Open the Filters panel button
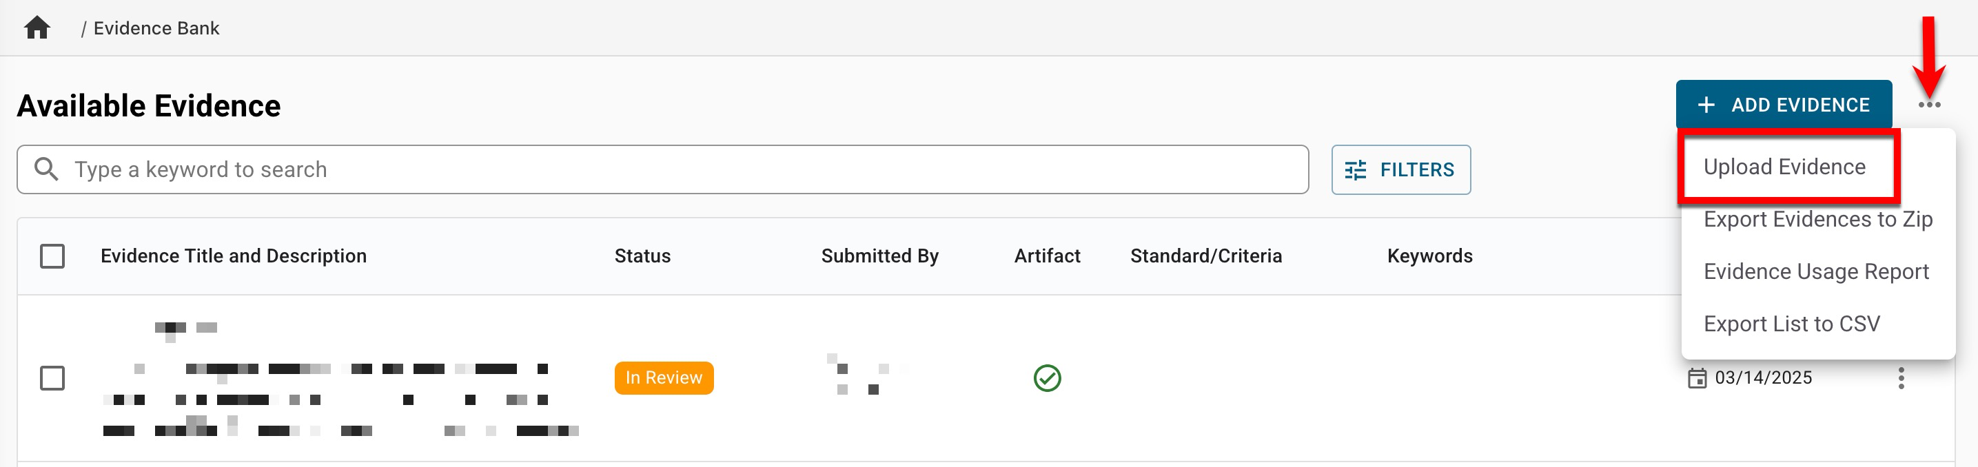1978x467 pixels. pyautogui.click(x=1400, y=170)
